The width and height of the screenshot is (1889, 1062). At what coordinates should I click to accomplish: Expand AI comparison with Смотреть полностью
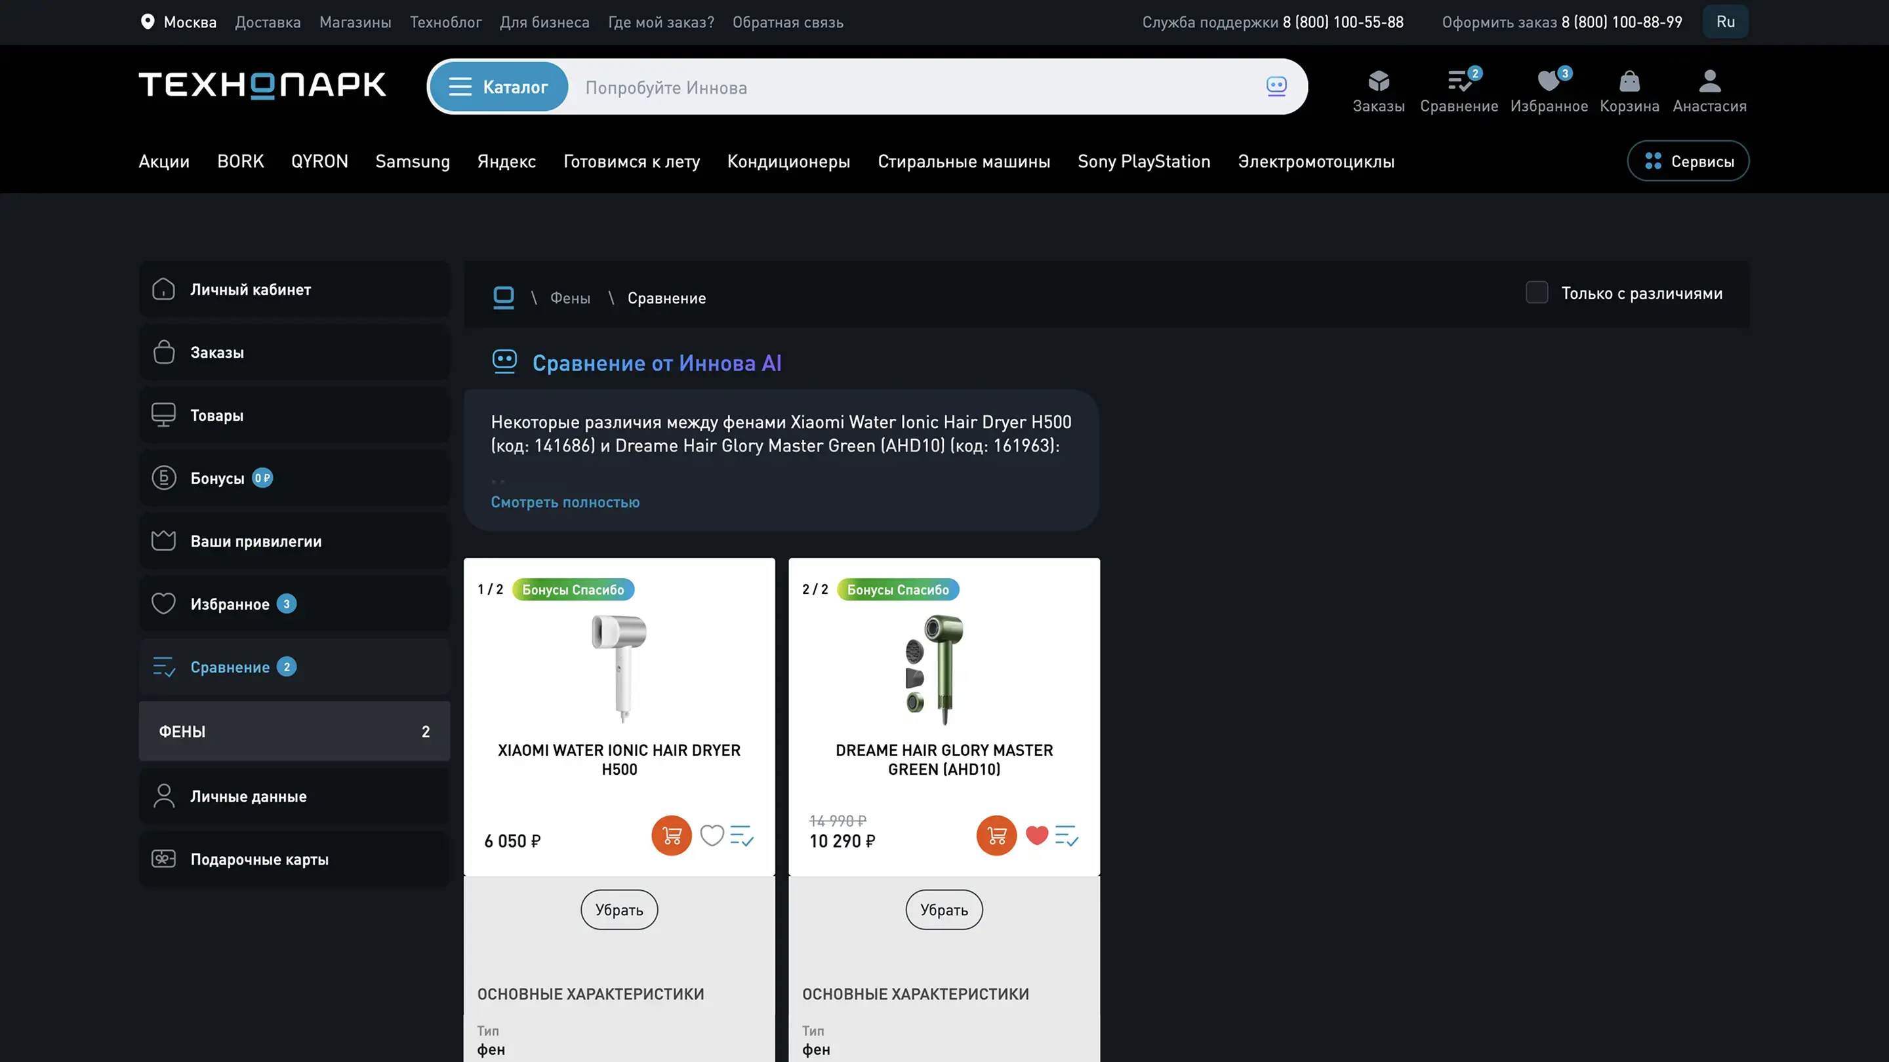tap(565, 502)
